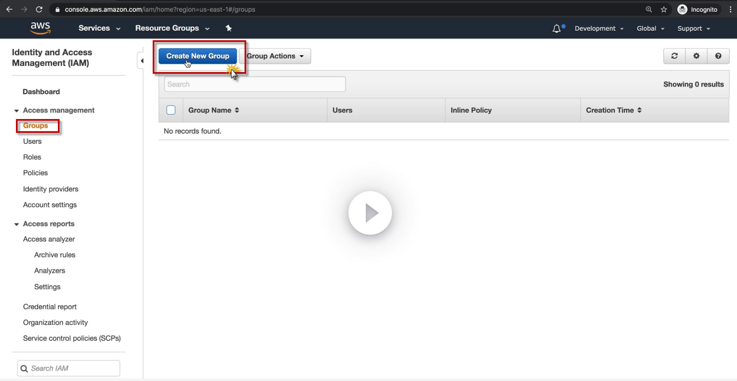
Task: Select Users in the sidebar
Action: pyautogui.click(x=32, y=141)
